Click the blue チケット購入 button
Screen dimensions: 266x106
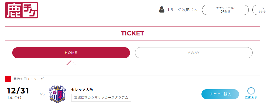220,94
